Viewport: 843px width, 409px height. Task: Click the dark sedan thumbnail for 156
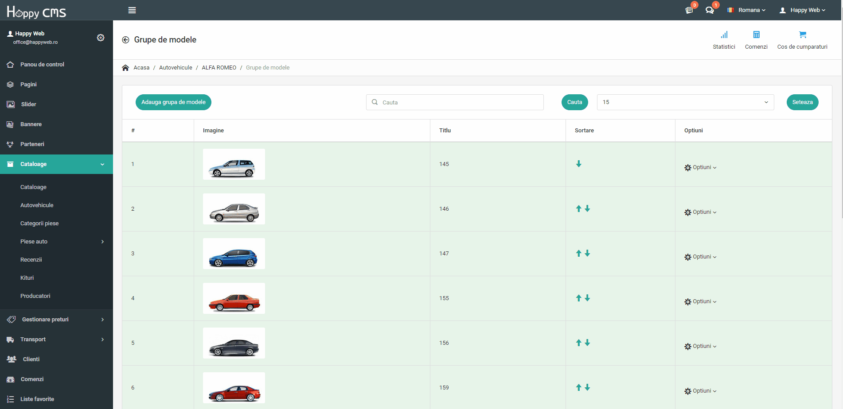pyautogui.click(x=234, y=343)
